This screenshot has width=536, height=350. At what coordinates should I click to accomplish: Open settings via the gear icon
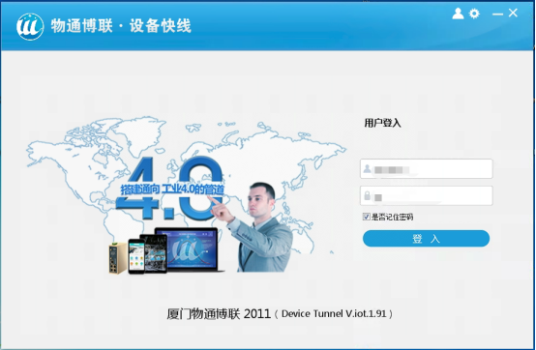(x=474, y=14)
